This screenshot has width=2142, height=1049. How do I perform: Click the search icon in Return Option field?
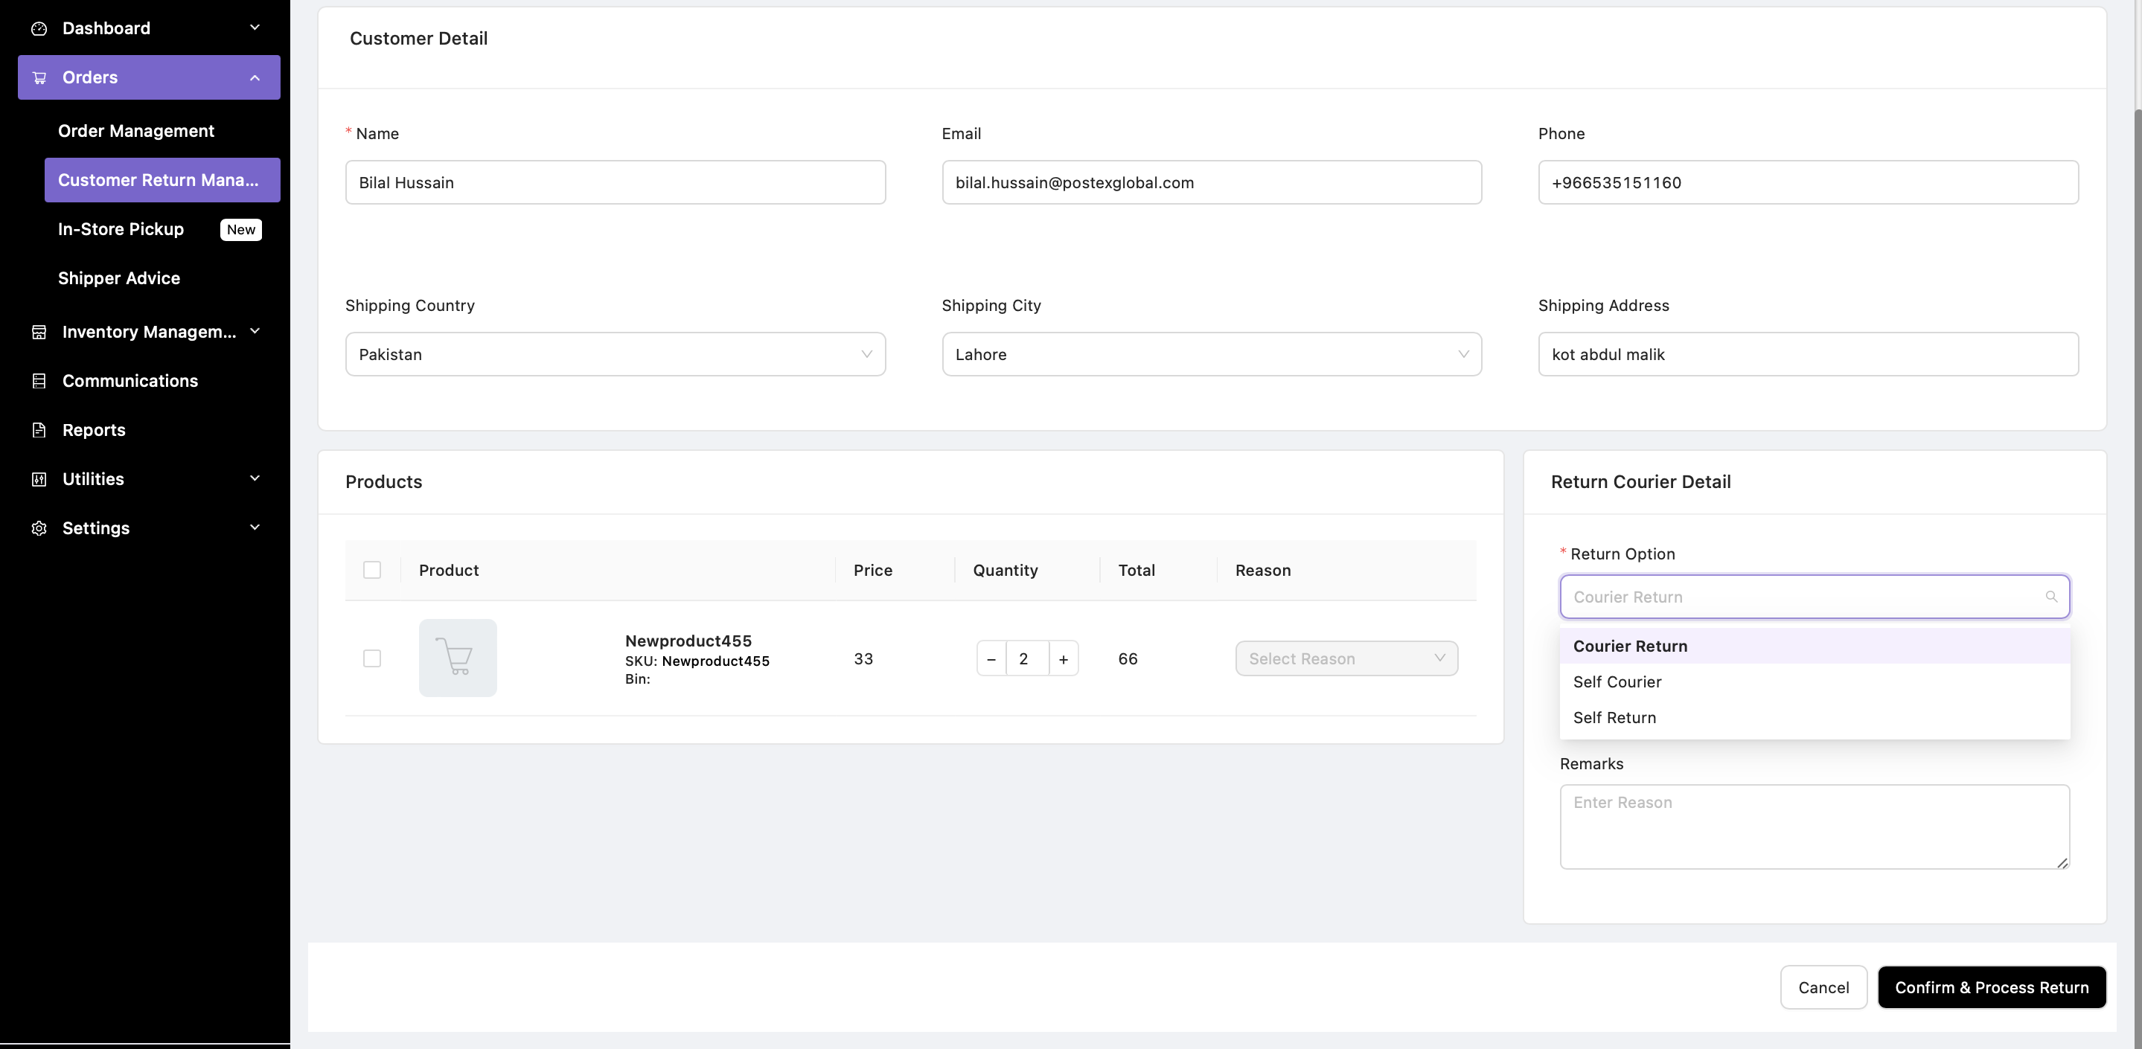coord(2050,597)
